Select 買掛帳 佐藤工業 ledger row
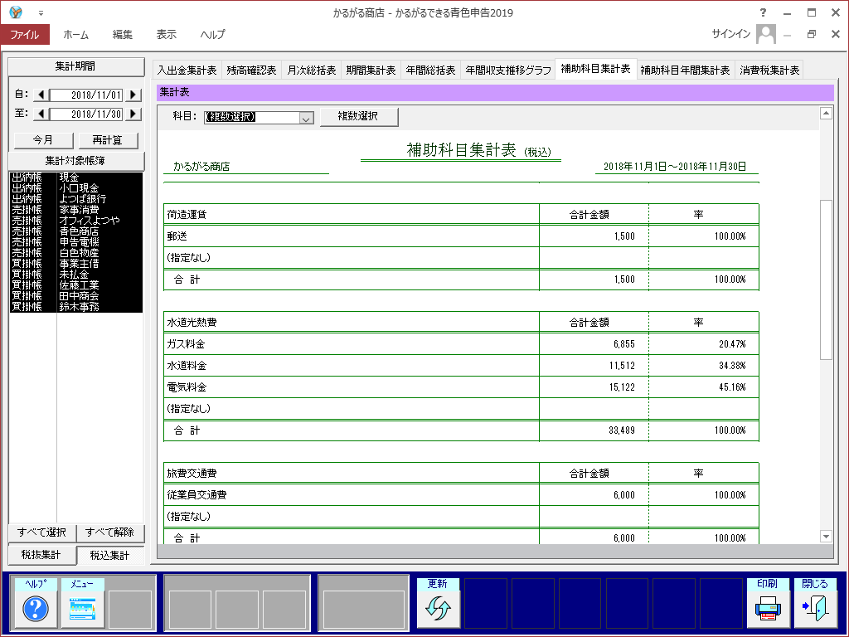 pyautogui.click(x=75, y=285)
